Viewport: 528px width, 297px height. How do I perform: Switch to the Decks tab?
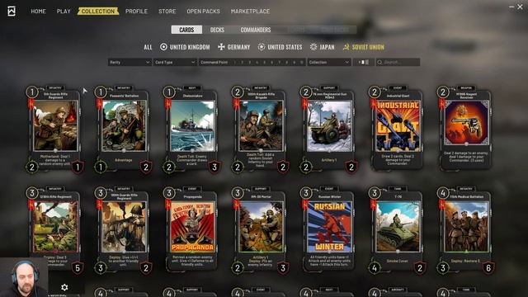click(x=217, y=30)
